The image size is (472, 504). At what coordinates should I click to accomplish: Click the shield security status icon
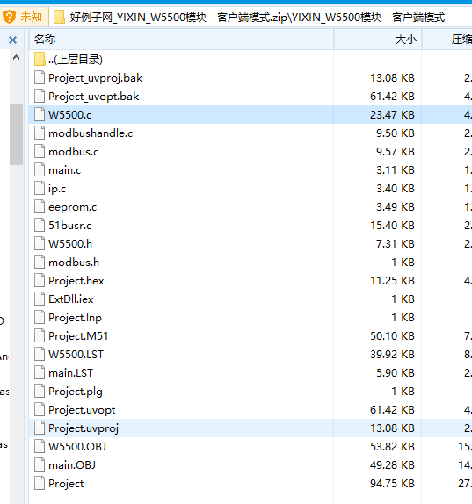point(9,17)
